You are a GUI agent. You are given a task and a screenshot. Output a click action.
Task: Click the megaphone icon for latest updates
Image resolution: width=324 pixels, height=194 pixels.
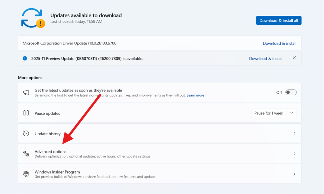[26, 92]
